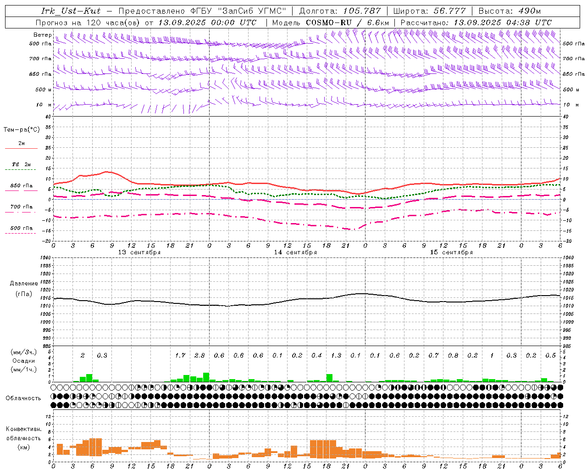This screenshot has width=587, height=470.
Task: Click the 3-hour precipitation value "0.7"
Action: pyautogui.click(x=433, y=356)
